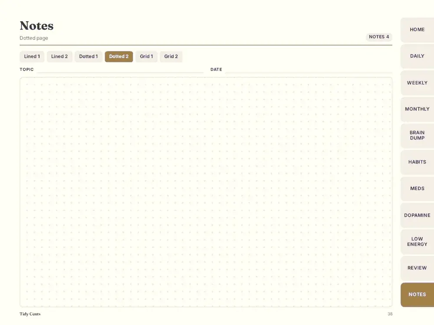Image resolution: width=434 pixels, height=325 pixels.
Task: Click the DATE entry line
Action: coord(309,70)
